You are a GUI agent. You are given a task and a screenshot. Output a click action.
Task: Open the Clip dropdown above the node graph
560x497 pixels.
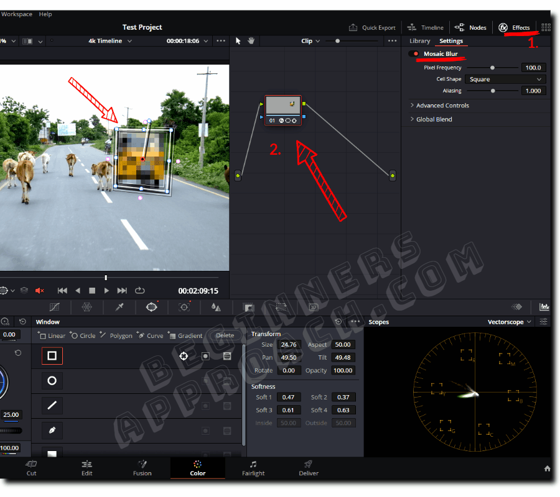click(310, 40)
